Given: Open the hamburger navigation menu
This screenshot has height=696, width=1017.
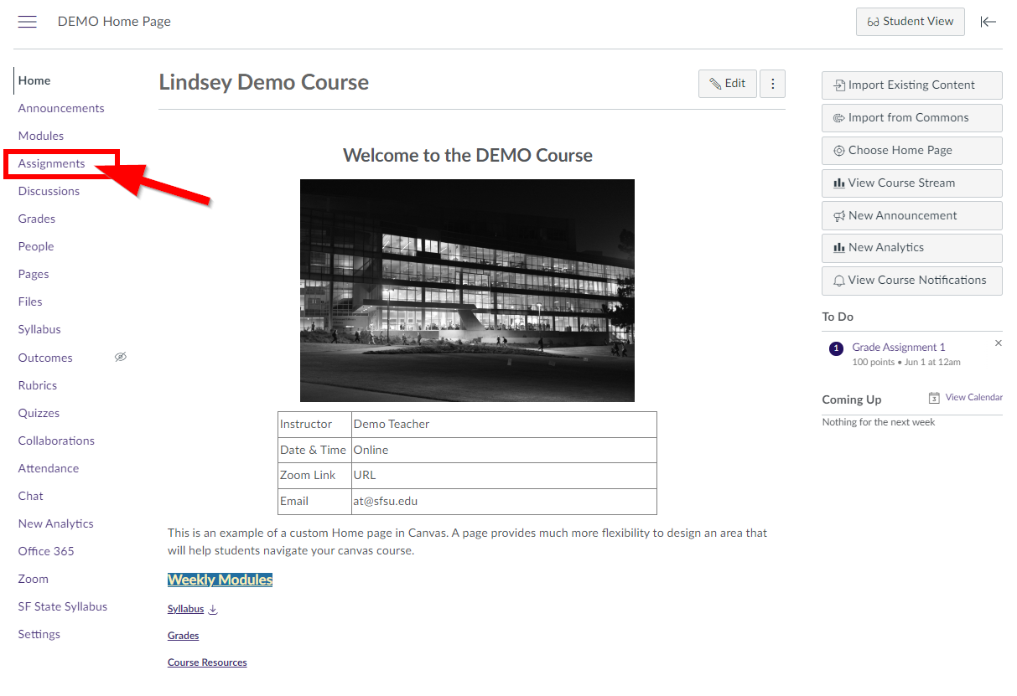Looking at the screenshot, I should (x=28, y=22).
